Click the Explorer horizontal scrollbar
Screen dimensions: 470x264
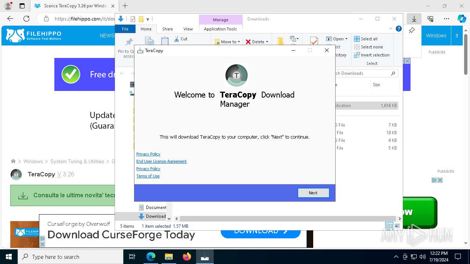(x=288, y=219)
